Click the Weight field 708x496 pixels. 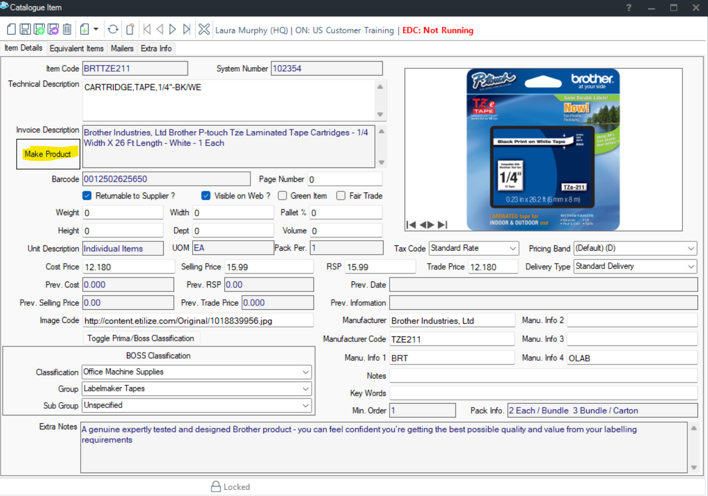[x=122, y=212]
